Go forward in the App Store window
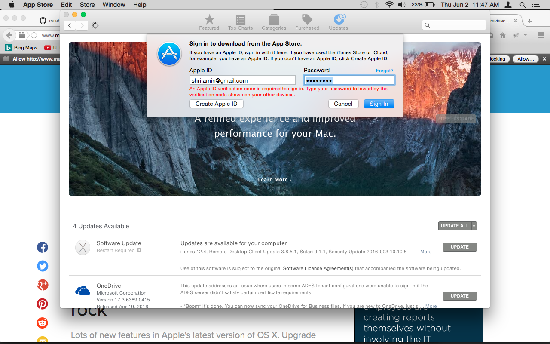550x344 pixels. [x=82, y=25]
